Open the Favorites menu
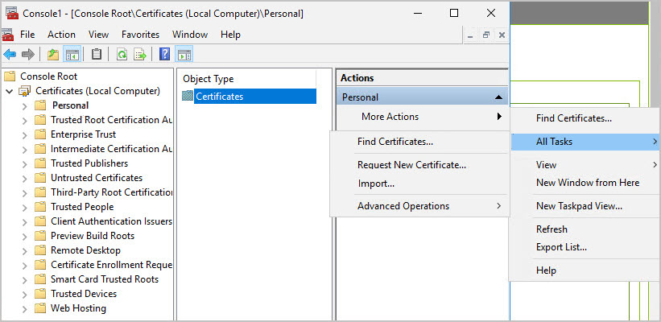 (x=140, y=35)
